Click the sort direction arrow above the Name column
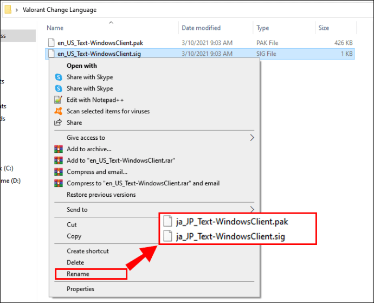Image resolution: width=374 pixels, height=303 pixels. pyautogui.click(x=111, y=23)
